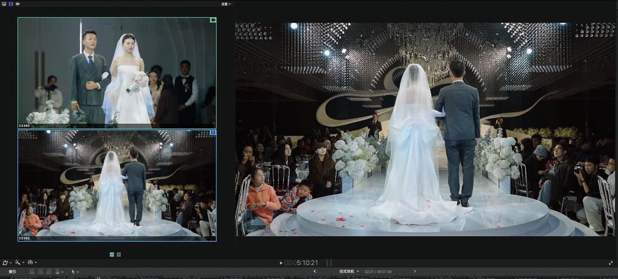
Task: Click audio badge on C2392 angle
Action: coord(213,20)
